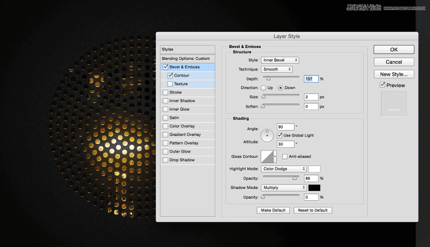
Task: Click the style preview thumbnail
Action: pyautogui.click(x=394, y=104)
